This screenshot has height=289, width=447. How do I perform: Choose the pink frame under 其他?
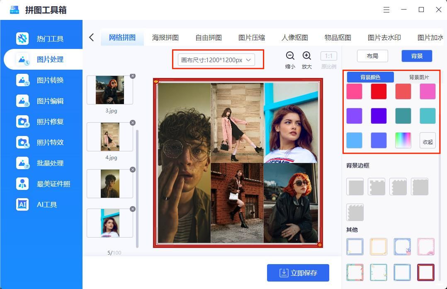[426, 247]
